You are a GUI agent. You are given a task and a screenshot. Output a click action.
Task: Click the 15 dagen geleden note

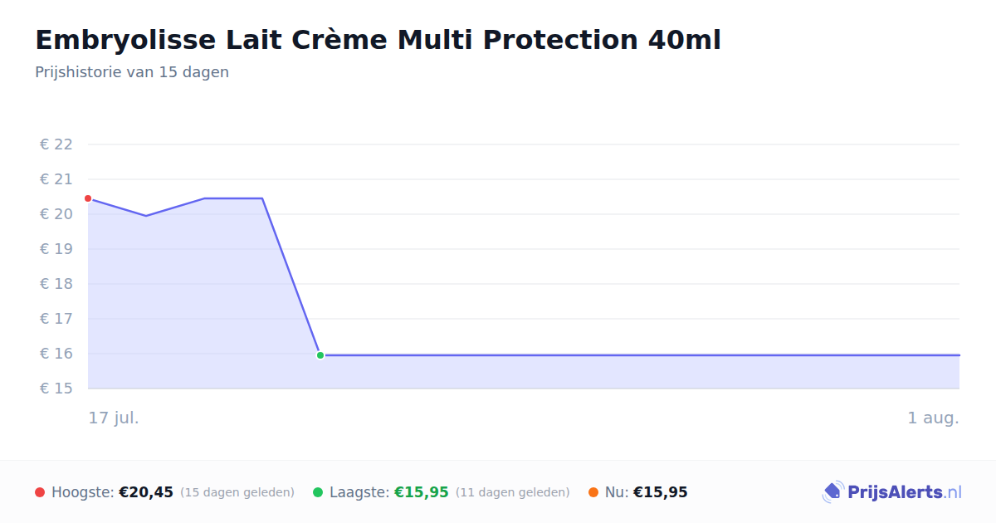point(237,492)
